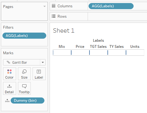Click the Units column header
The width and height of the screenshot is (147, 113).
[x=135, y=47]
